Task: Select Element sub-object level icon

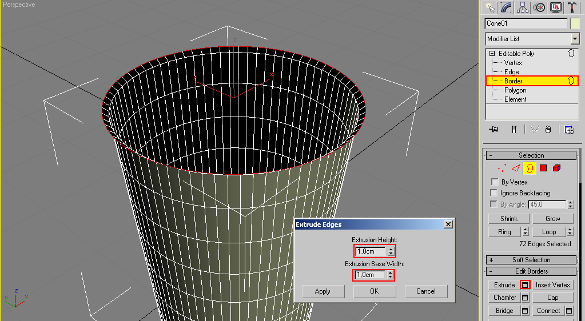Action: point(556,168)
